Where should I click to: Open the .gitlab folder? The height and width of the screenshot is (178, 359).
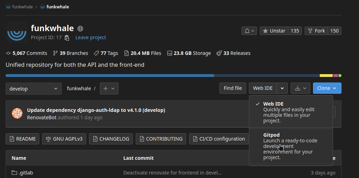coord(26,173)
